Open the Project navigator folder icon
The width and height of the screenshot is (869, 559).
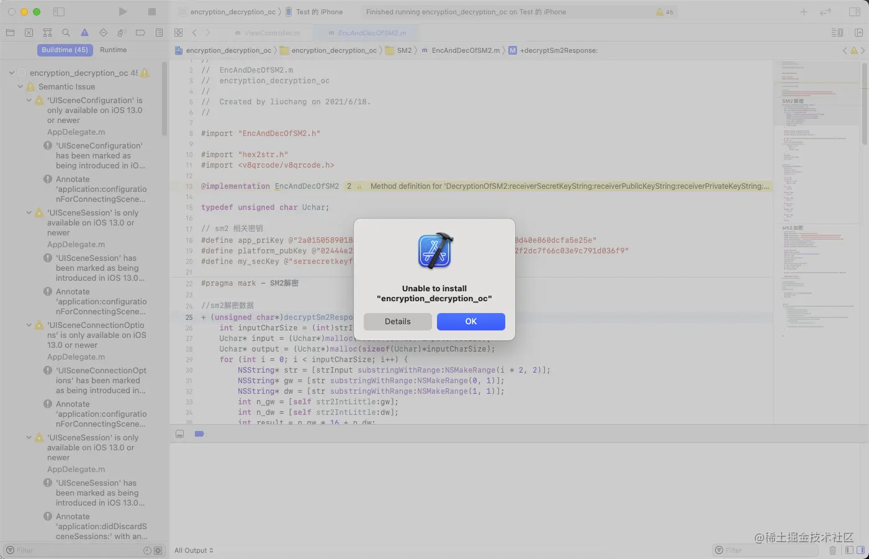(10, 32)
